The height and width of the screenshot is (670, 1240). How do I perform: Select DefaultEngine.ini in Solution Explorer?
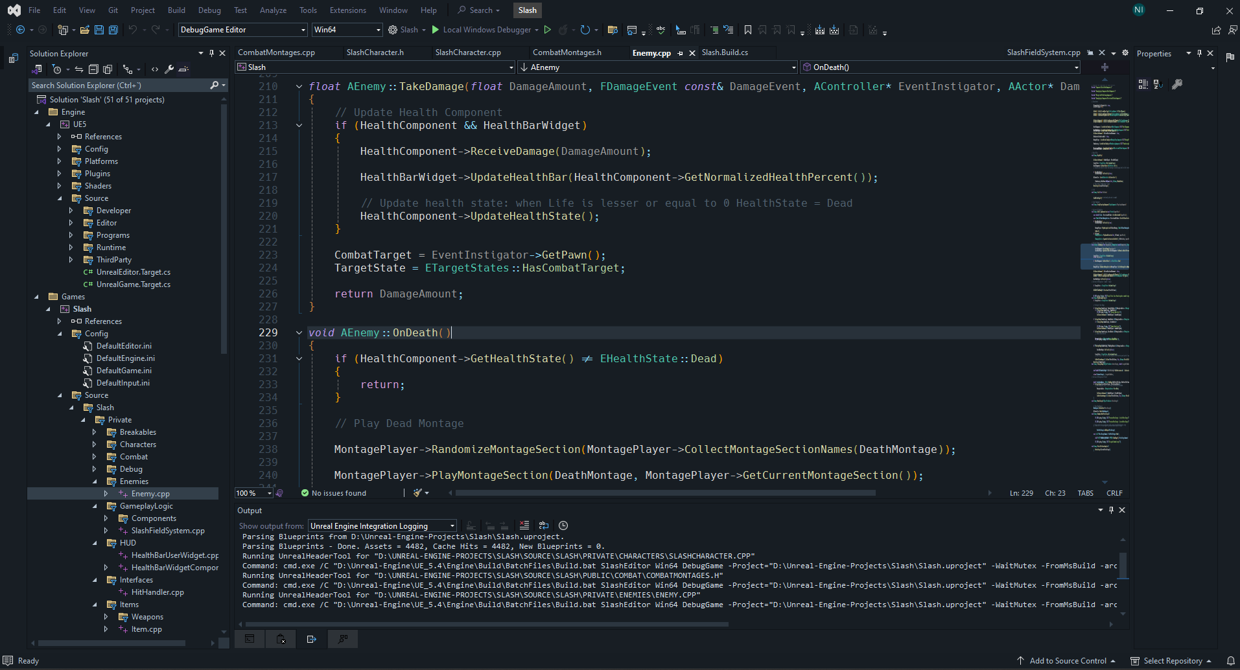tap(125, 358)
